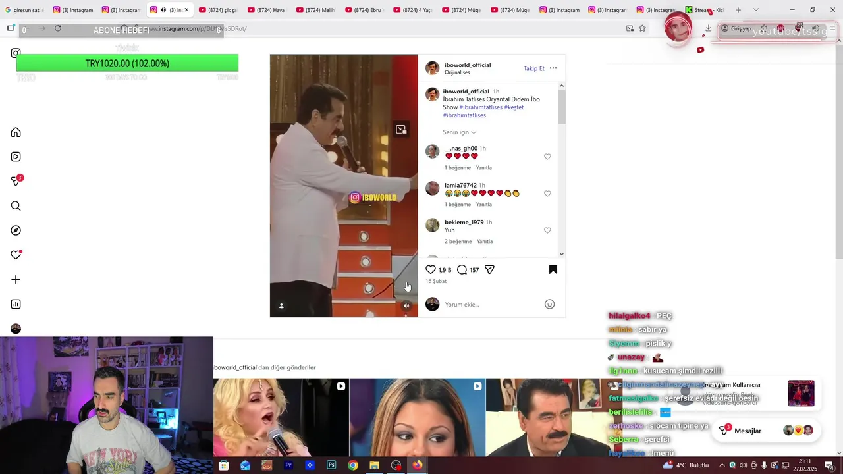Open Reels icon in Instagram sidebar
843x474 pixels.
click(16, 157)
